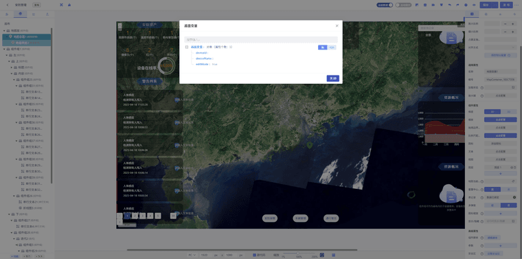The image size is (522, 259).
Task: Toggle the grey switch in the top toolbar
Action: point(403,5)
